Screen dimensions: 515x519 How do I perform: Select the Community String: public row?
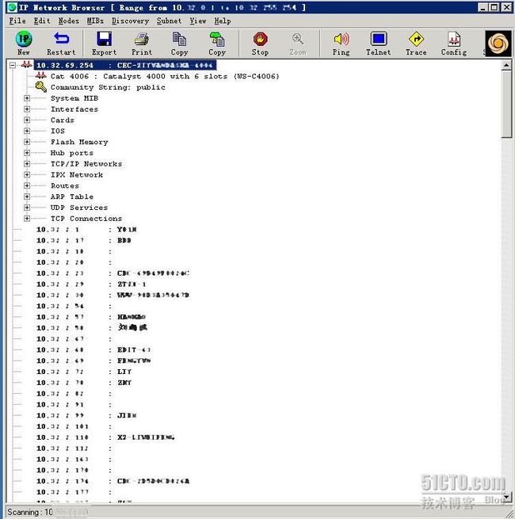coord(108,87)
